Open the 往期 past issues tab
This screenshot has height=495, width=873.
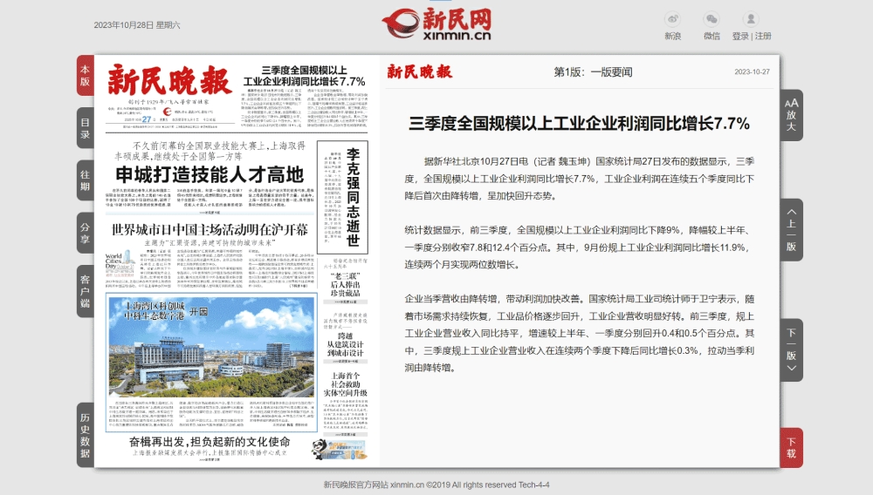(86, 180)
